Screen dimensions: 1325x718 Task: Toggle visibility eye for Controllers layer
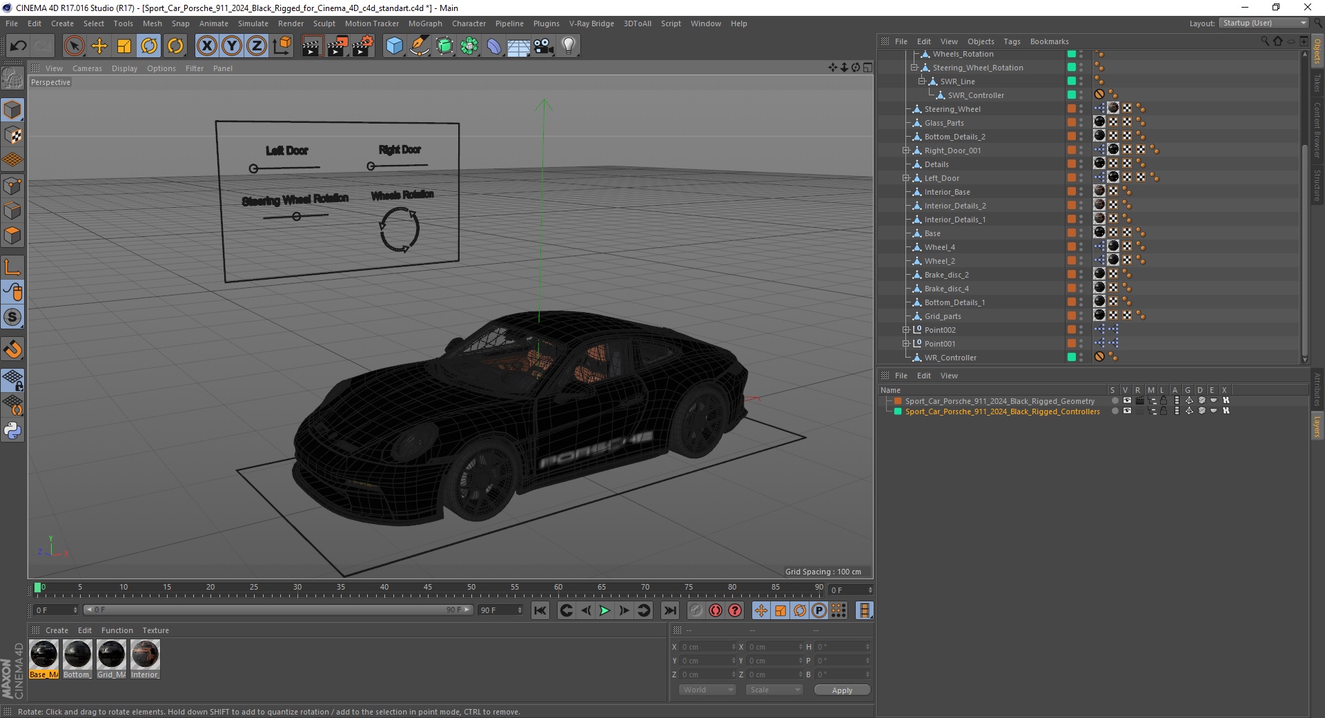coord(1127,411)
